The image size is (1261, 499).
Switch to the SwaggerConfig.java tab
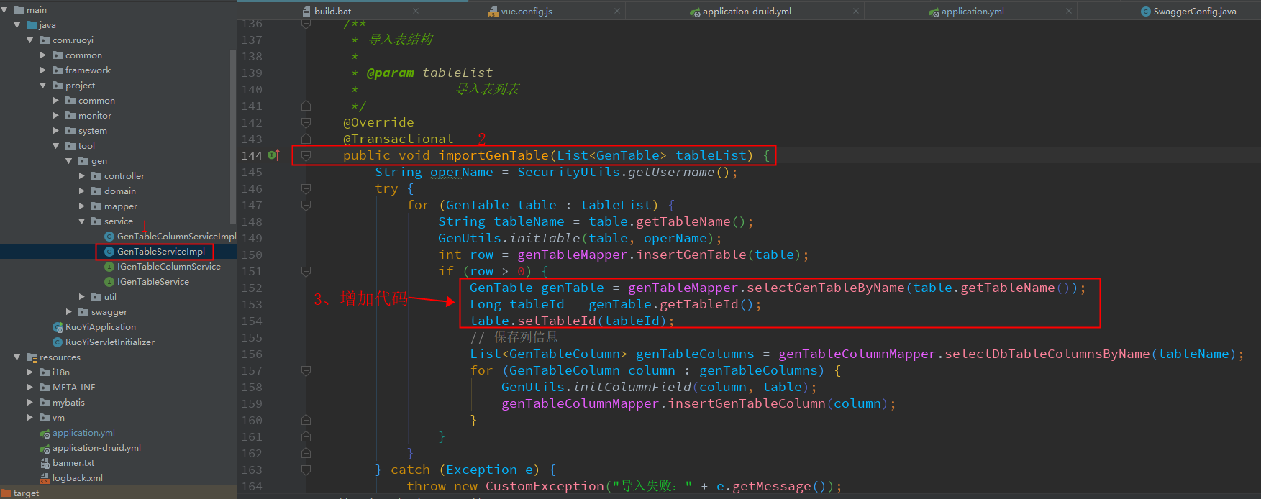pos(1194,12)
